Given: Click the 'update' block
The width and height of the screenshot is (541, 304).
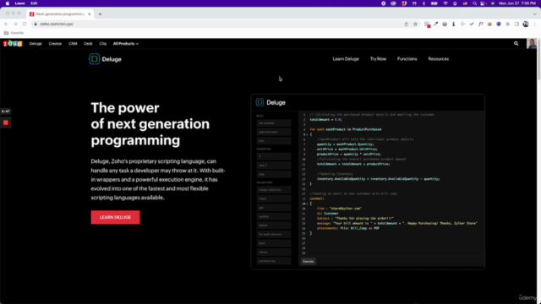Looking at the screenshot, I should point(274,216).
